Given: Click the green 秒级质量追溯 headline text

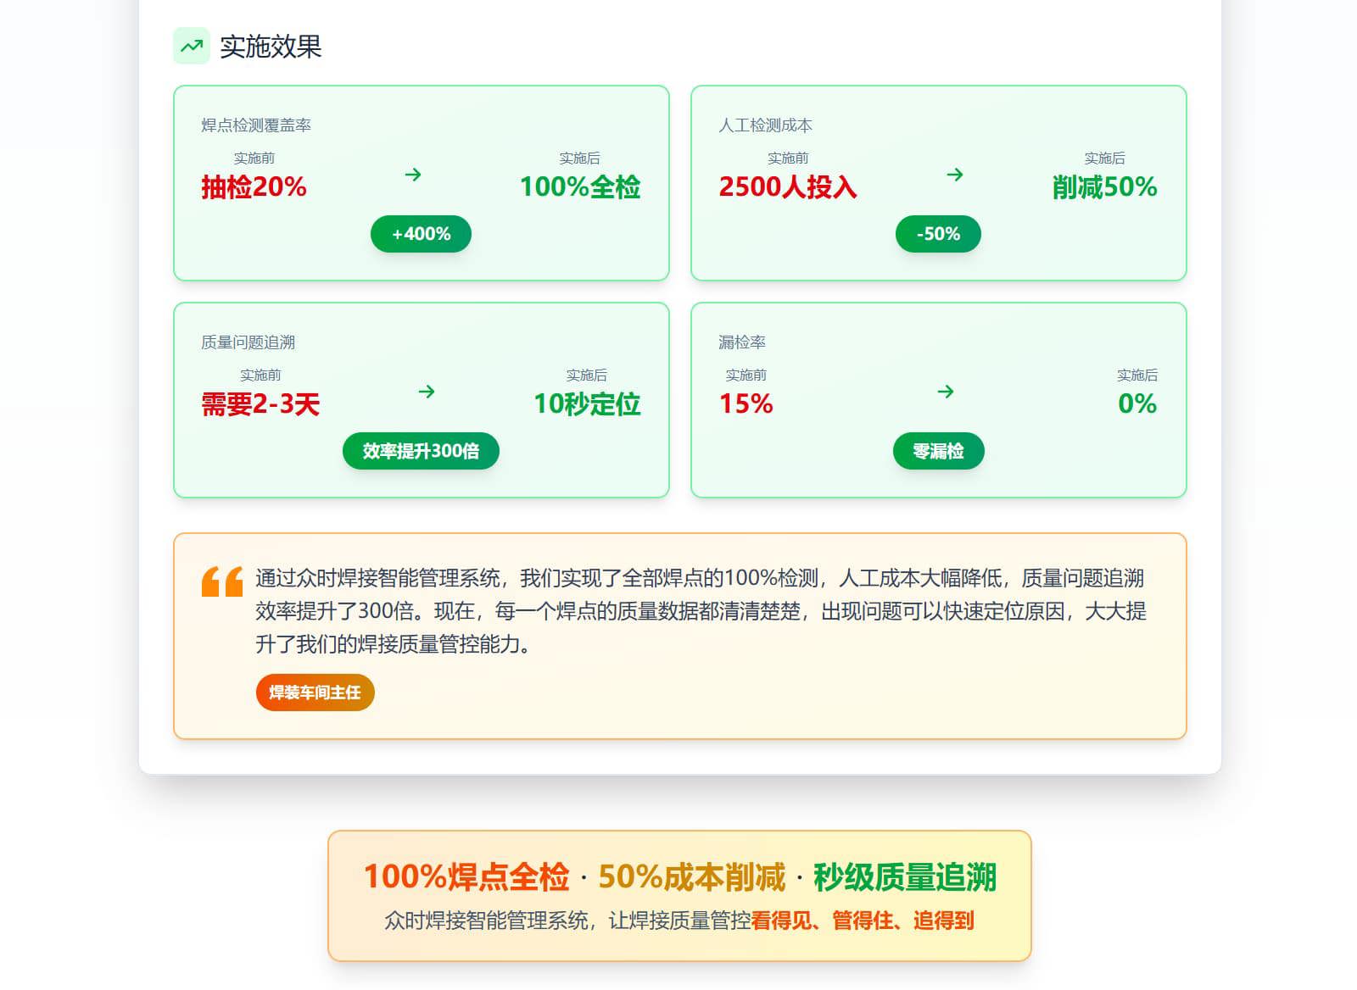Looking at the screenshot, I should [904, 877].
